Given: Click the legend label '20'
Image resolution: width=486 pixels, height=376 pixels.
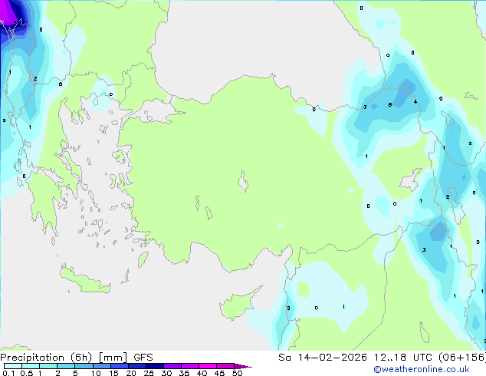Looking at the screenshot, I should pos(131,373).
